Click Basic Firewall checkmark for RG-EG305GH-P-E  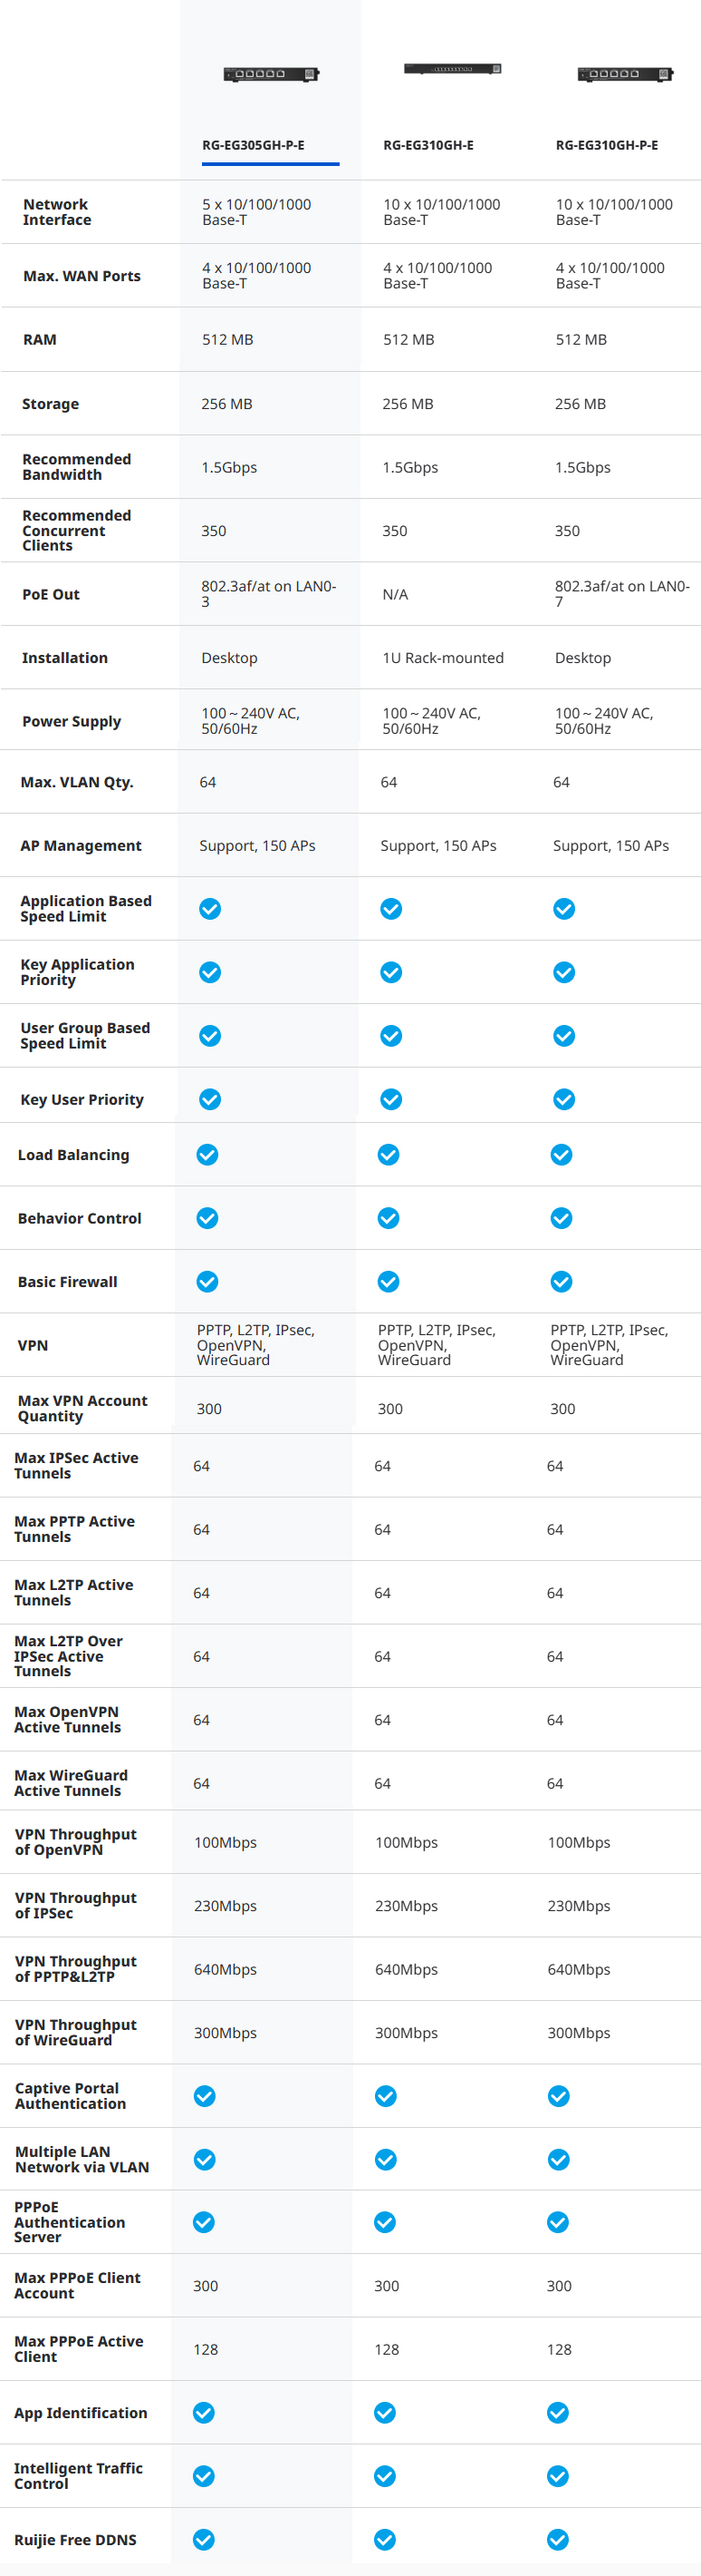(206, 1282)
